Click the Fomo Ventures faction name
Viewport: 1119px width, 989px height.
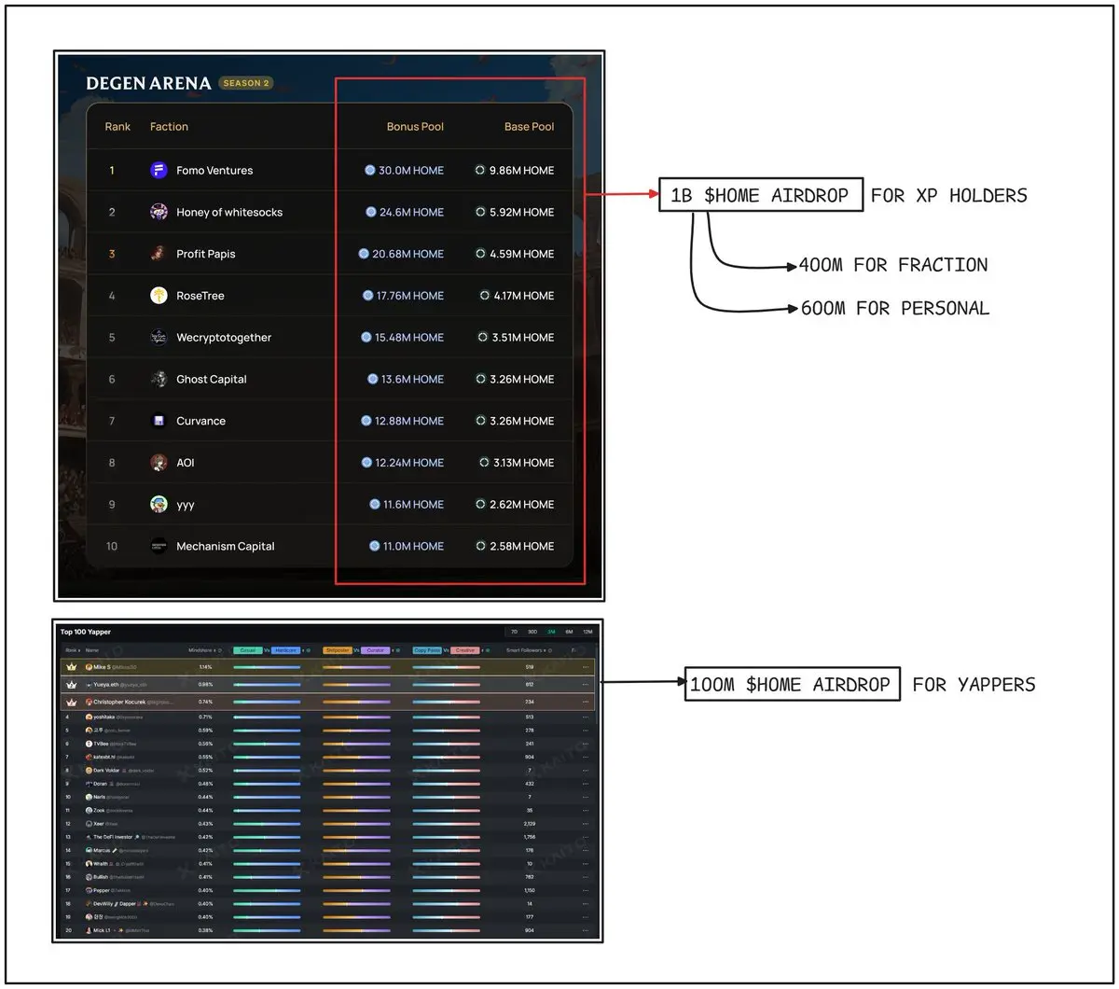tap(214, 170)
